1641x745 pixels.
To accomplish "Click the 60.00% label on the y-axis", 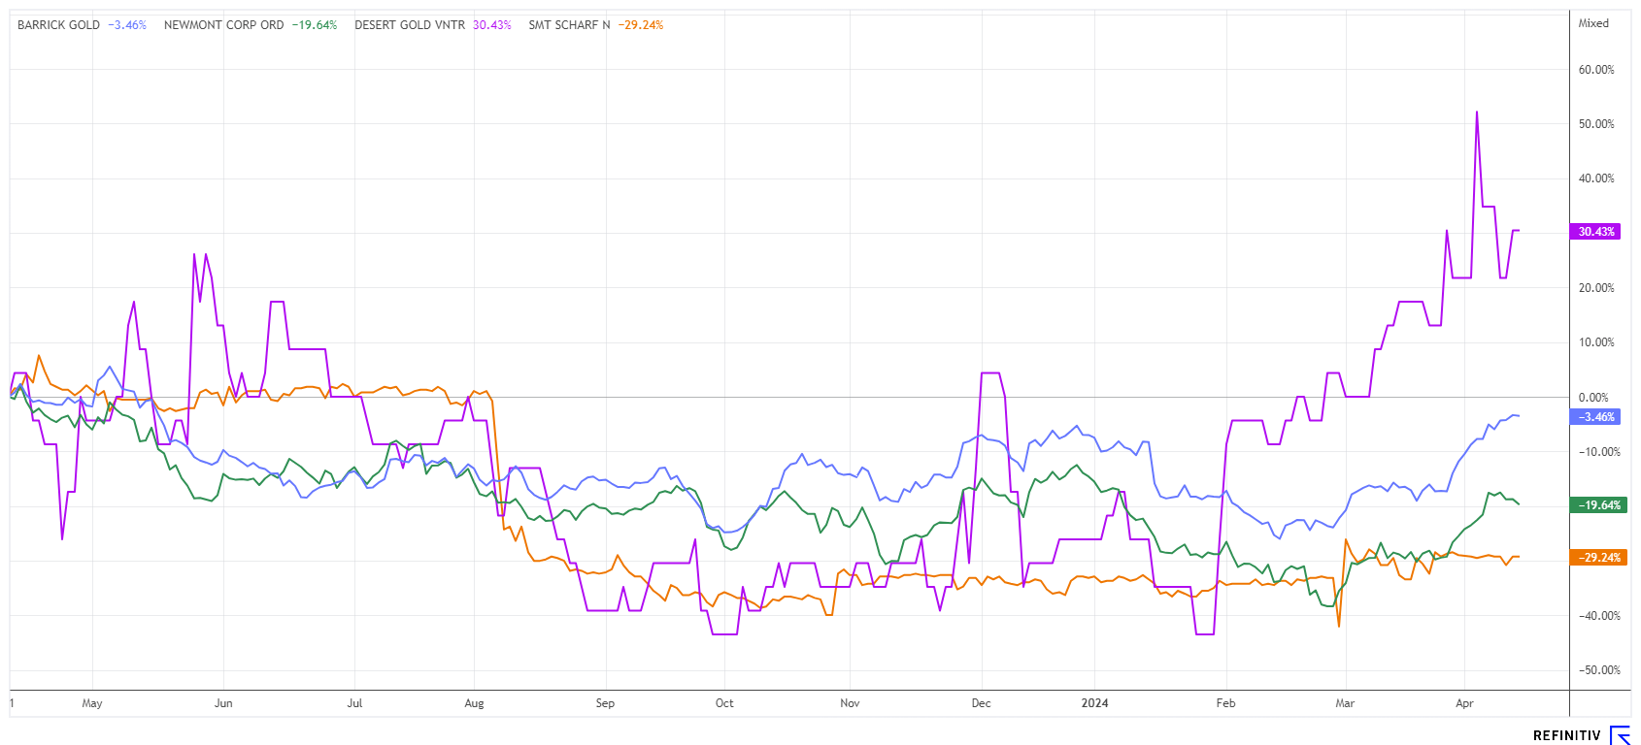I will coord(1596,70).
